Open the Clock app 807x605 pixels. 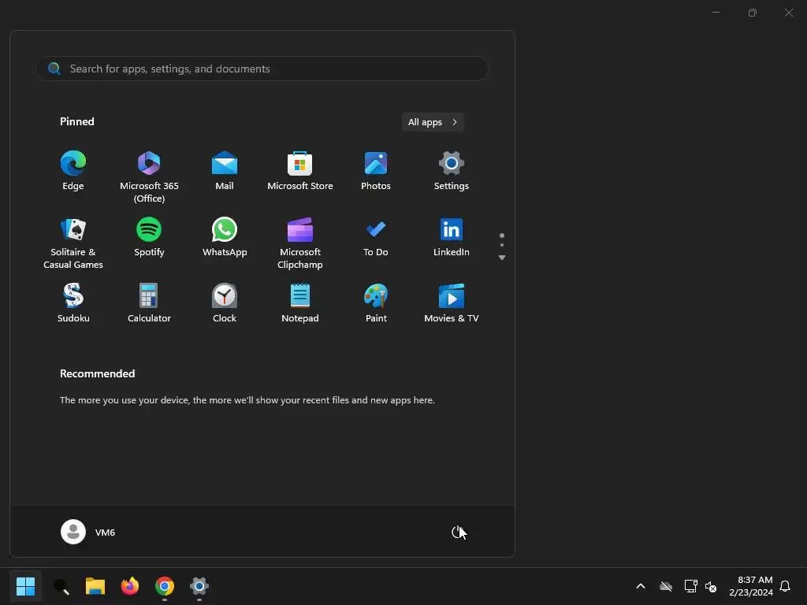pos(225,303)
